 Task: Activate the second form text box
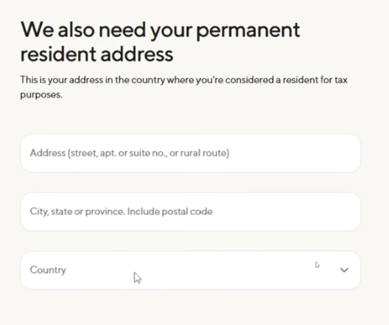(x=191, y=212)
